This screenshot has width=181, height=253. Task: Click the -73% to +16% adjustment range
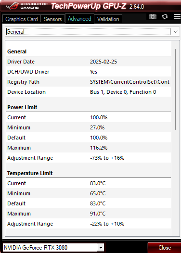107,158
